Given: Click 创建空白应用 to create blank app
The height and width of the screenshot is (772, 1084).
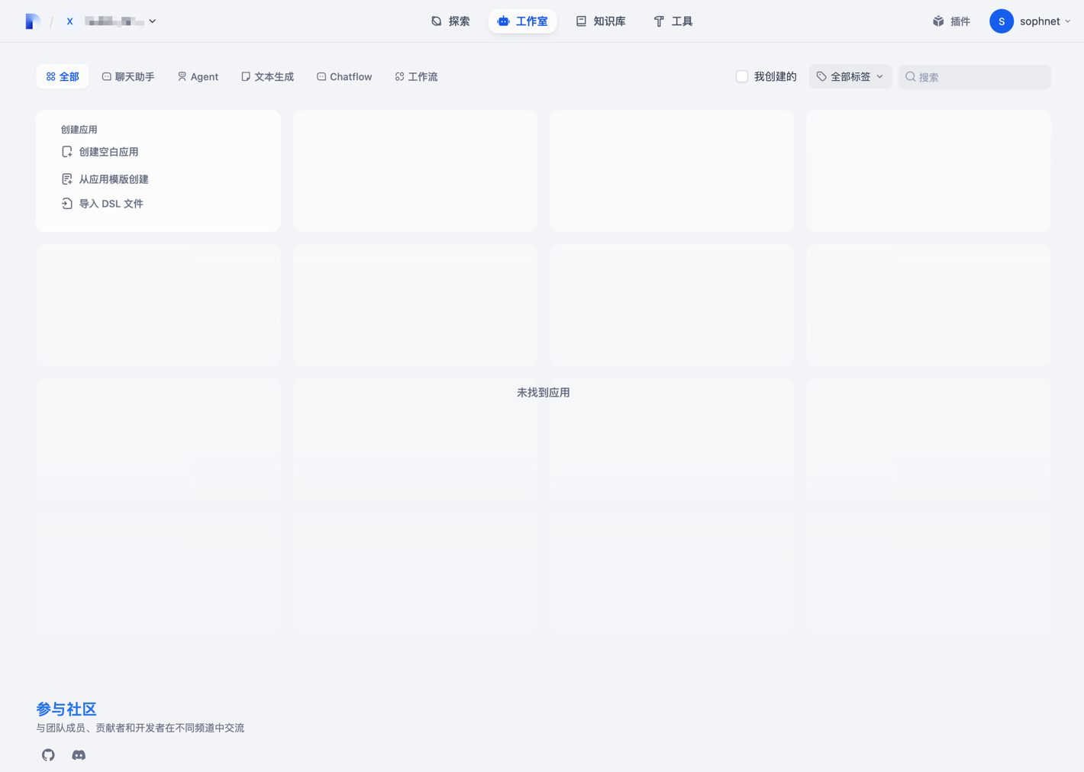Looking at the screenshot, I should pos(100,152).
